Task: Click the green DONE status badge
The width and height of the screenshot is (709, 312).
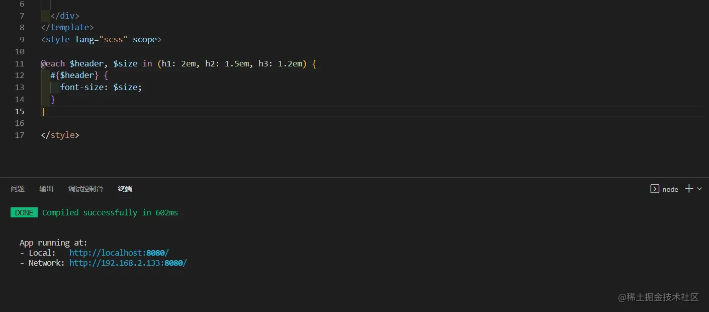Action: (24, 212)
